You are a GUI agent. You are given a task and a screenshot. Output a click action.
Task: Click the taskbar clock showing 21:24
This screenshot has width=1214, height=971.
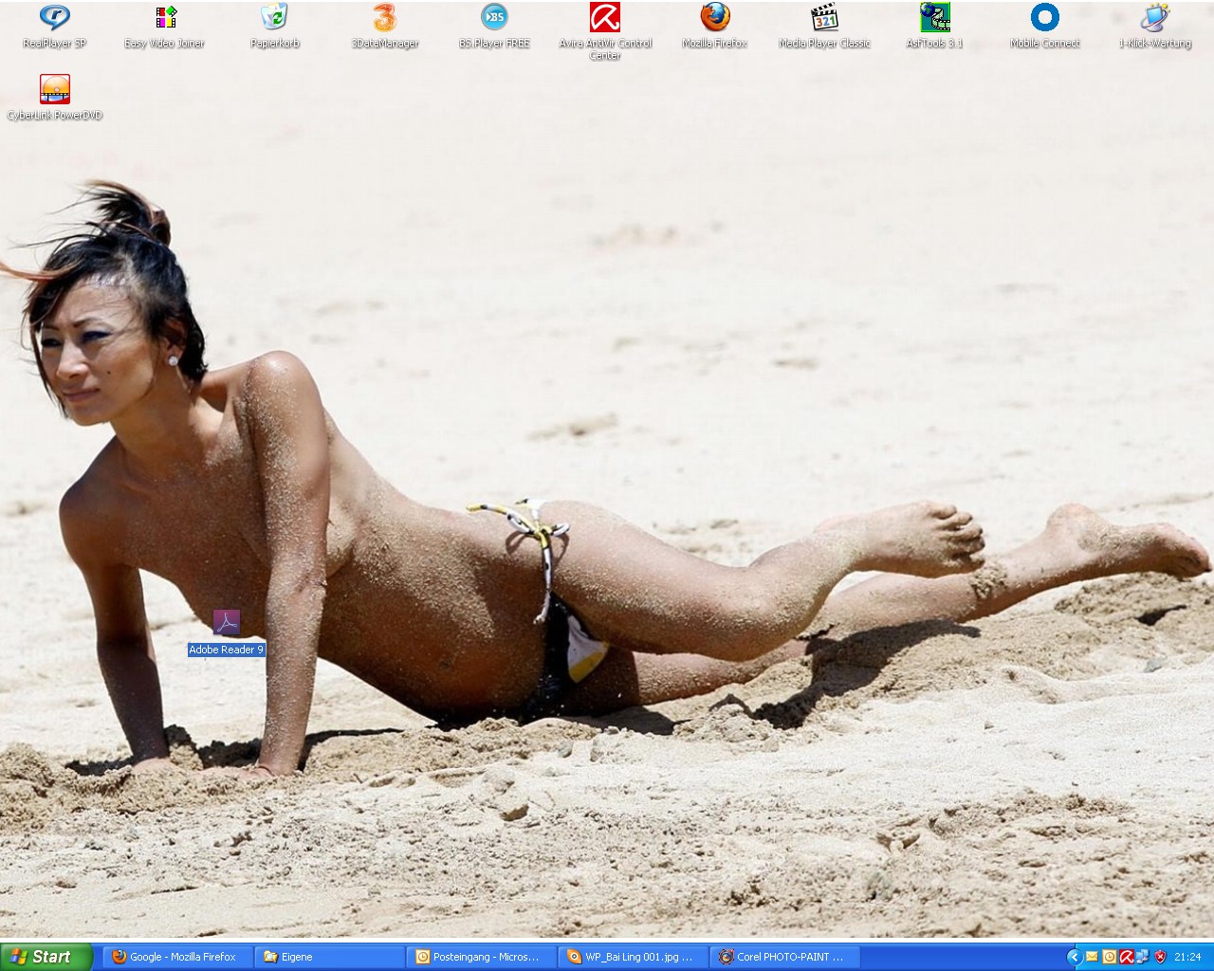pos(1187,957)
